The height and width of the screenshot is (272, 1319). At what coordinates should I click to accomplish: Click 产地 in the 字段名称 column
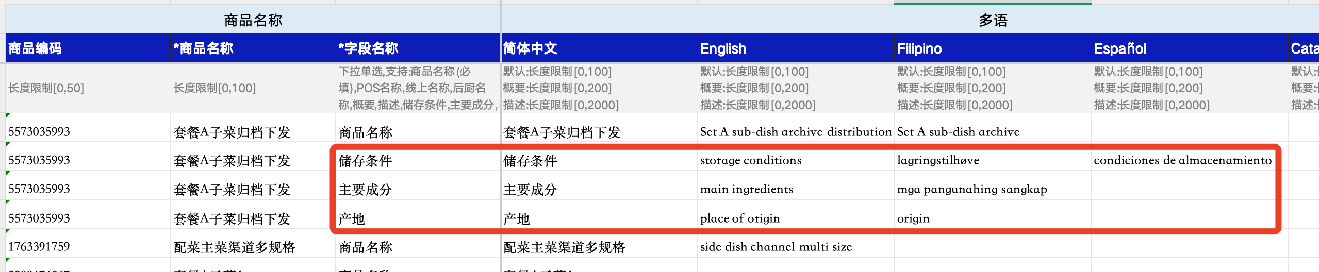[x=352, y=218]
